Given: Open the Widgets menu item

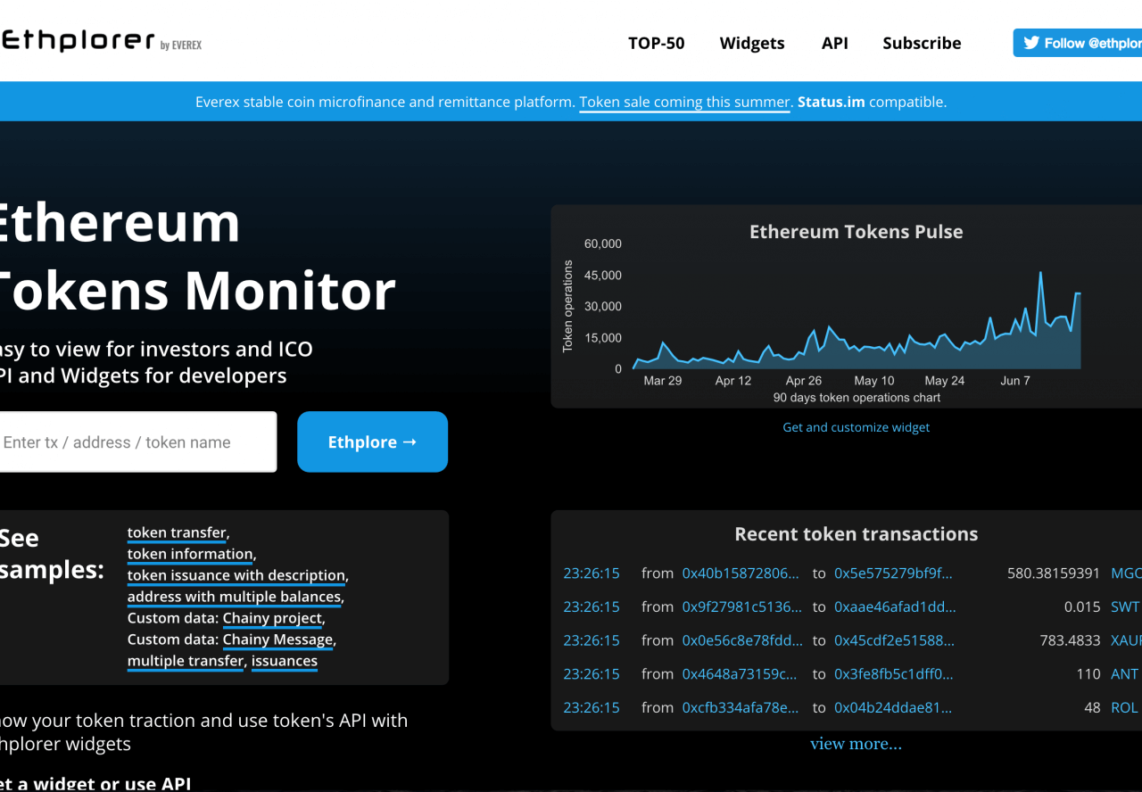Looking at the screenshot, I should click(752, 43).
